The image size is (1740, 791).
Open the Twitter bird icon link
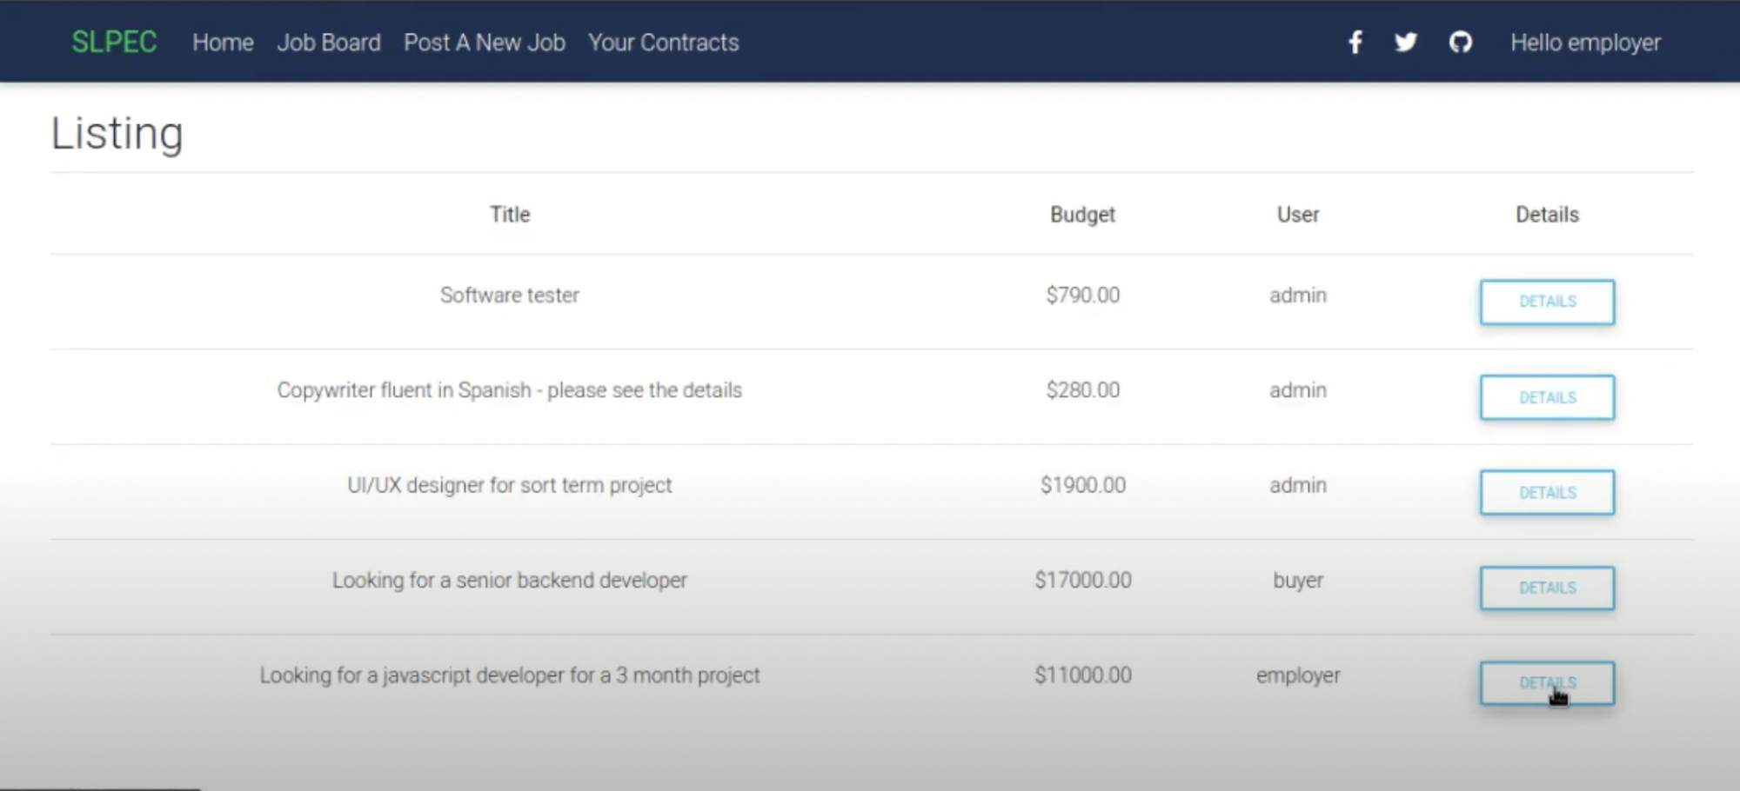[1406, 42]
